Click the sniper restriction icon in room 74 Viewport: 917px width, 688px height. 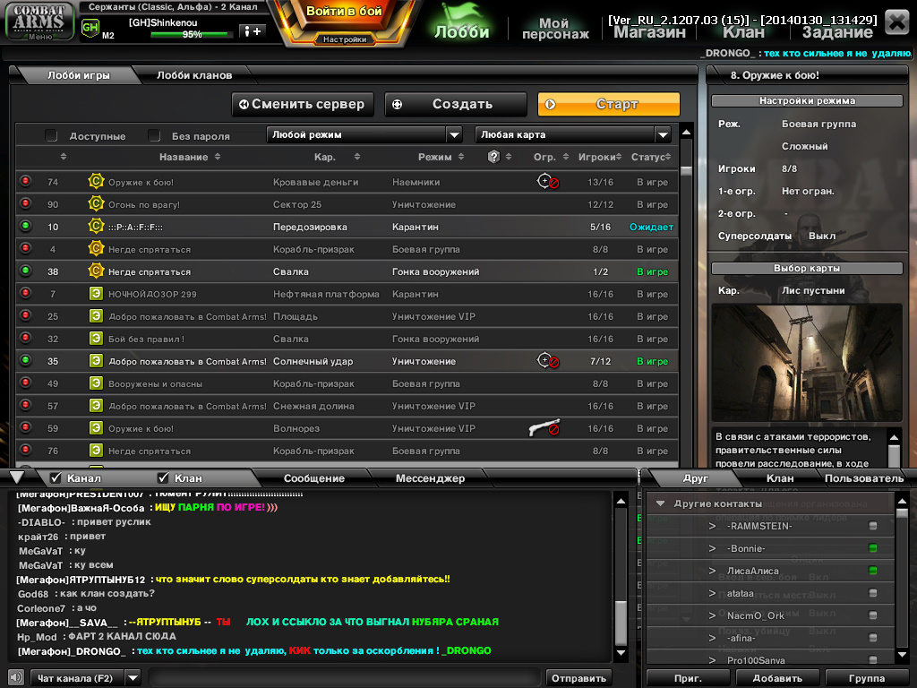(548, 182)
